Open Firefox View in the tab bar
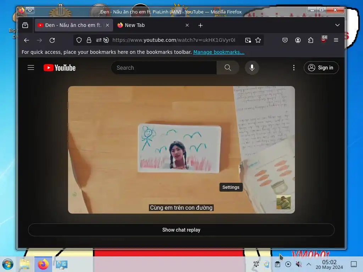 pos(25,25)
